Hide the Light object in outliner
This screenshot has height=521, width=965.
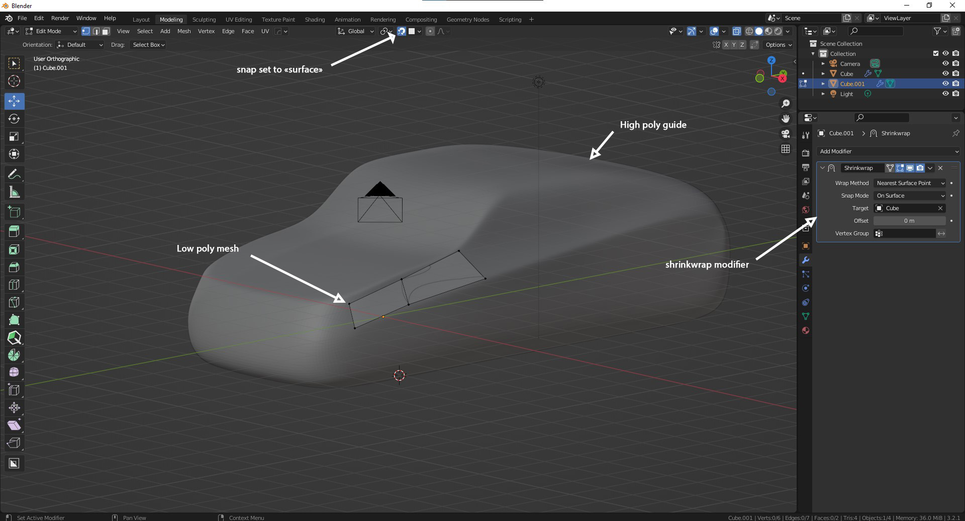(945, 94)
